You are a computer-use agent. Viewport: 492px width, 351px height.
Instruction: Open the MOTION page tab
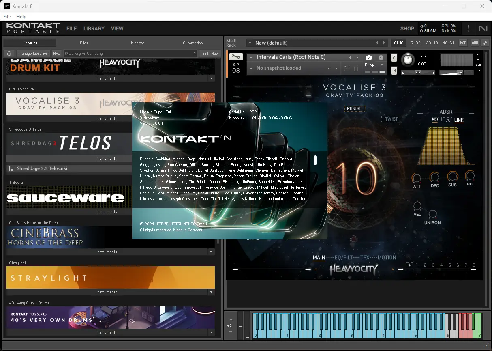(387, 257)
